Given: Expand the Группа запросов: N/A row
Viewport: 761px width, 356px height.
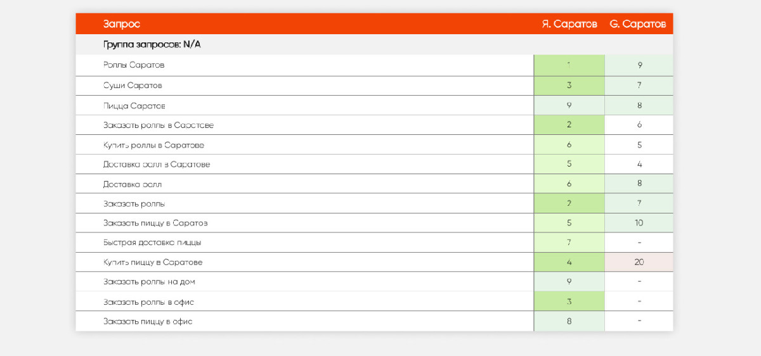Looking at the screenshot, I should (152, 45).
